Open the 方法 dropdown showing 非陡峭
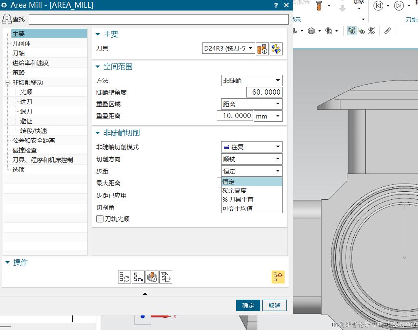Screen dimensions: 418x330 point(251,81)
